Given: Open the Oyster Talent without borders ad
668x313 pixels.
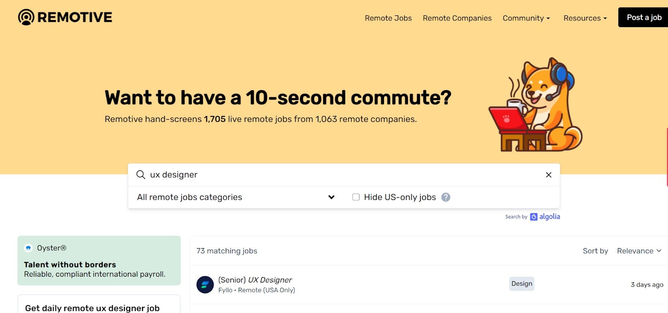Looking at the screenshot, I should coord(99,265).
